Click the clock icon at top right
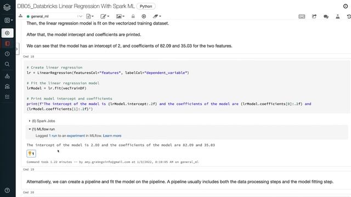The height and width of the screenshot is (197, 351). tap(346, 6)
